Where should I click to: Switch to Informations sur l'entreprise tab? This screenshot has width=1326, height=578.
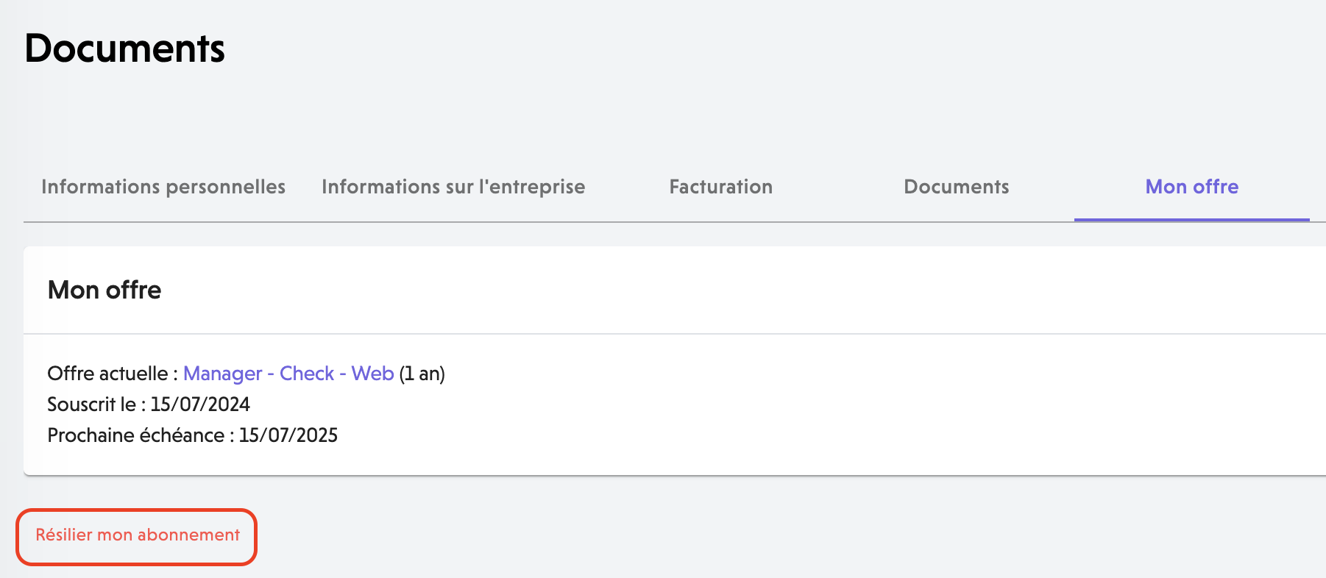pyautogui.click(x=453, y=187)
